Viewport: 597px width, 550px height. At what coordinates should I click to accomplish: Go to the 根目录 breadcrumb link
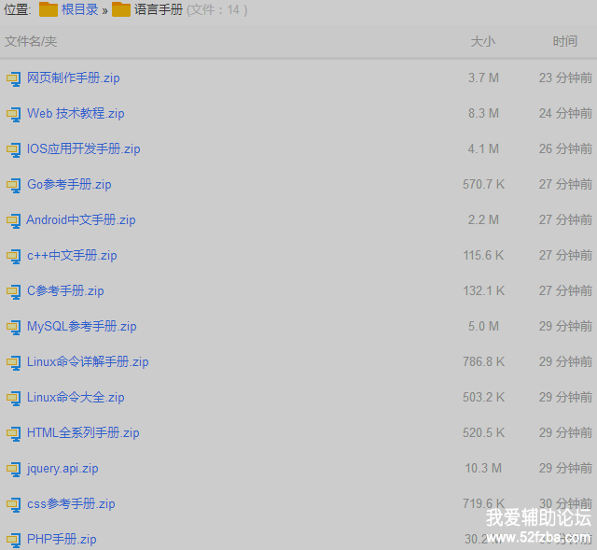pos(80,9)
